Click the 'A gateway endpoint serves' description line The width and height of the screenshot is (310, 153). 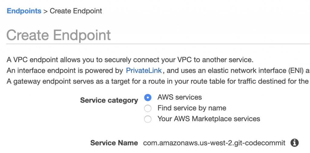coord(158,81)
